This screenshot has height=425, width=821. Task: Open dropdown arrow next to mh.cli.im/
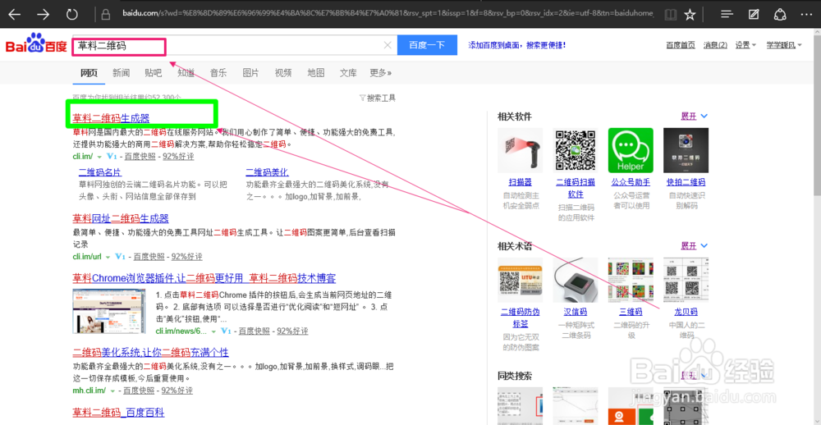click(x=112, y=391)
